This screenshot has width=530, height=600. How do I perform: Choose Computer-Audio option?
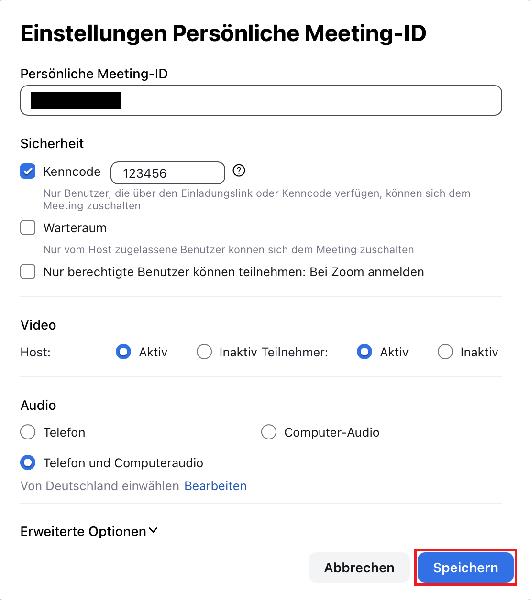click(269, 432)
